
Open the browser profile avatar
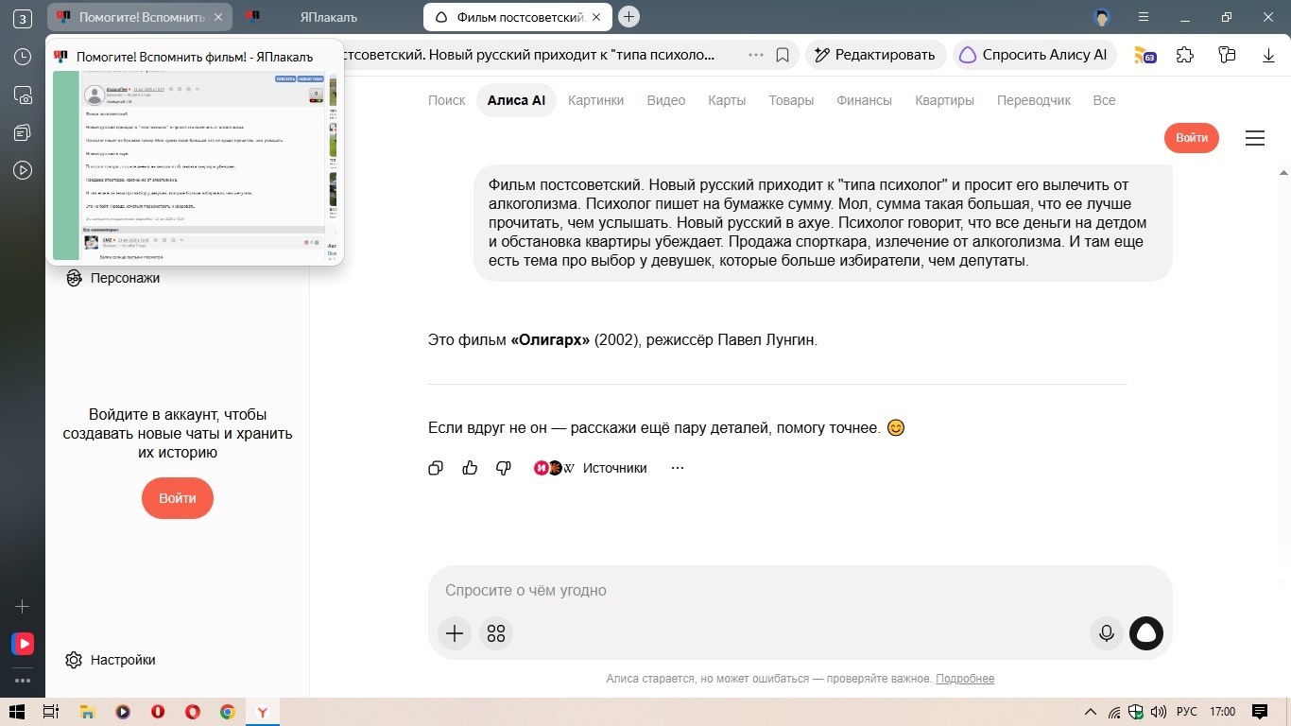click(x=1101, y=17)
